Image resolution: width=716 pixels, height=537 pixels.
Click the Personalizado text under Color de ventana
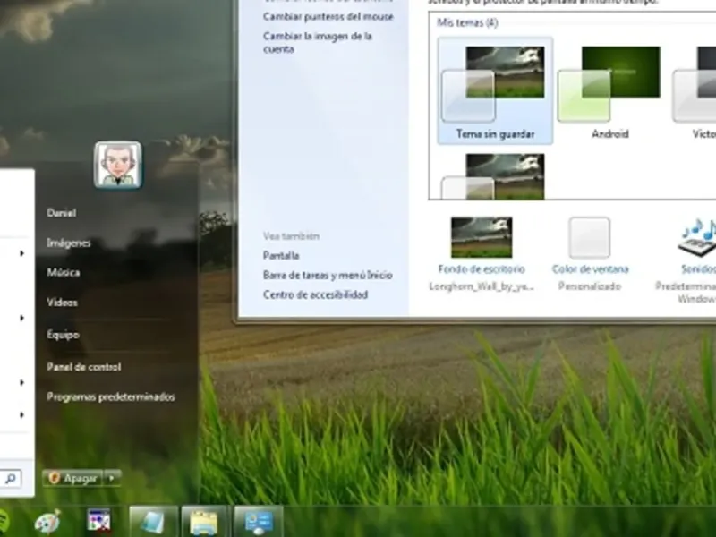590,286
